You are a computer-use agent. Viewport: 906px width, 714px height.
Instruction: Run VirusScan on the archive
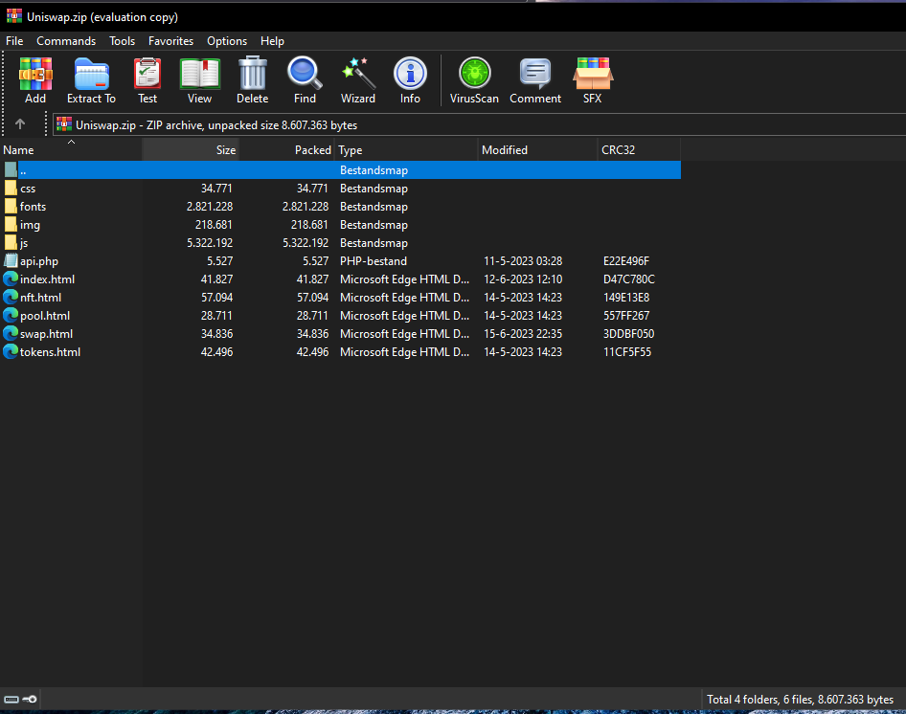pyautogui.click(x=474, y=80)
